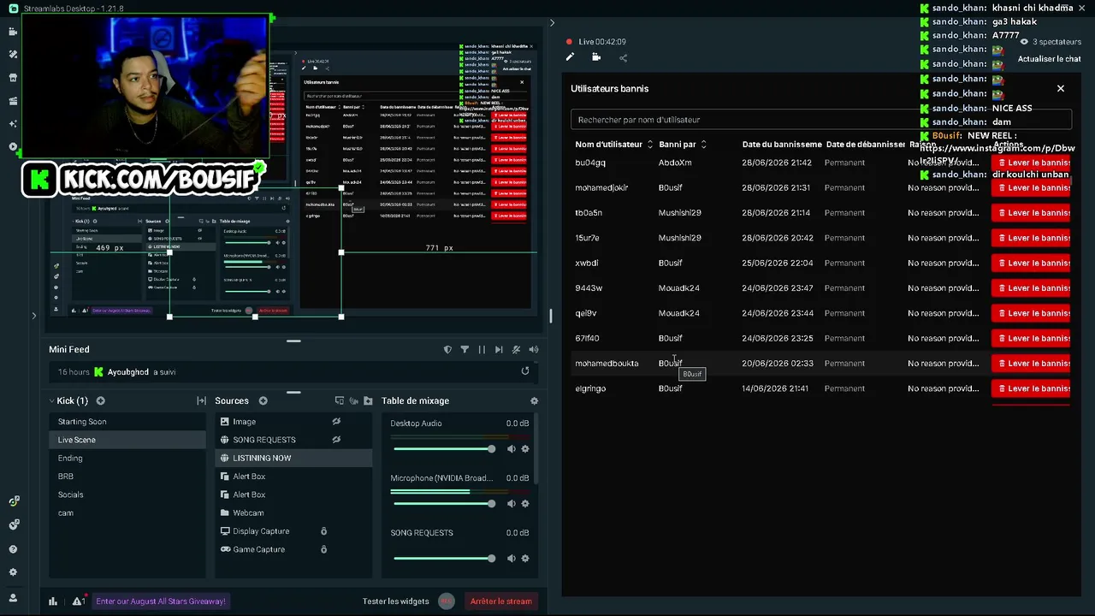
Task: Sort banned users by Banni par
Action: [683, 145]
